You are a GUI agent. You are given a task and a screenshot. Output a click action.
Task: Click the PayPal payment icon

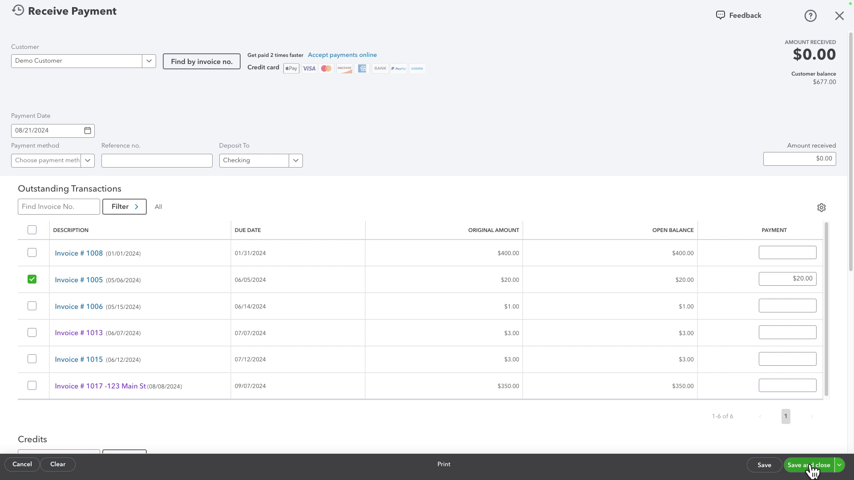click(399, 68)
